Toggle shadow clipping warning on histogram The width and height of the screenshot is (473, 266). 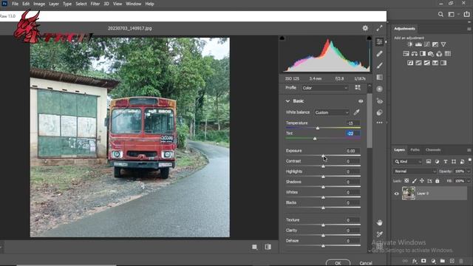[282, 38]
